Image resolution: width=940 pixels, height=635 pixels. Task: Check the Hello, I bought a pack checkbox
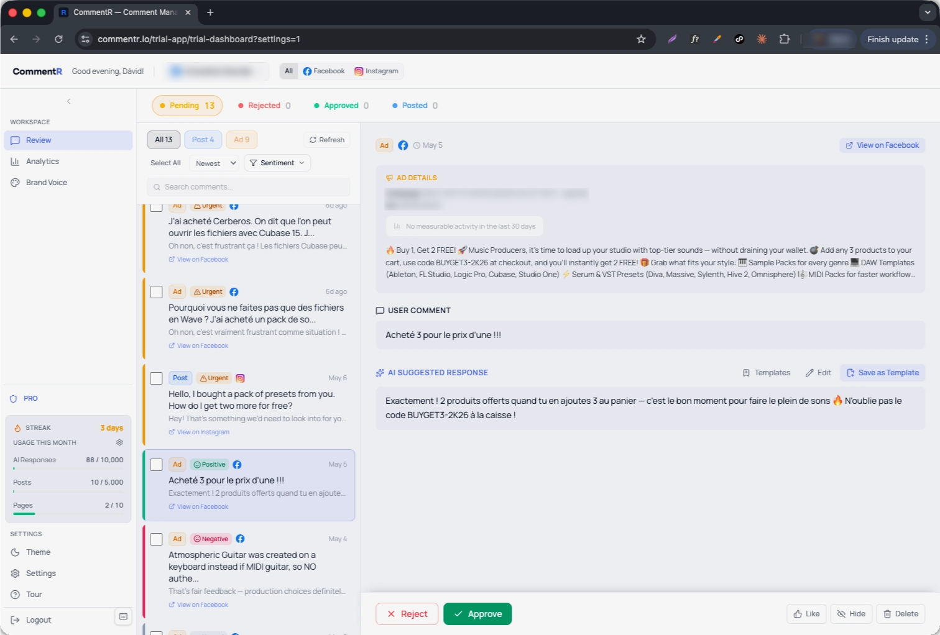(157, 378)
